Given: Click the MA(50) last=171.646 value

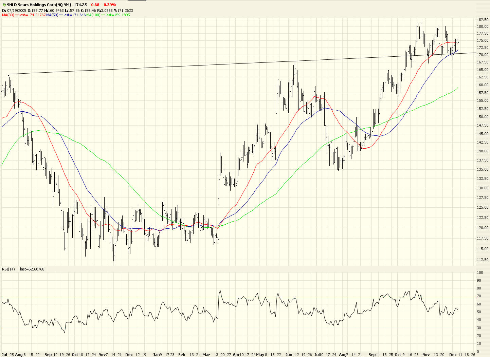Looking at the screenshot, I should pos(74,15).
